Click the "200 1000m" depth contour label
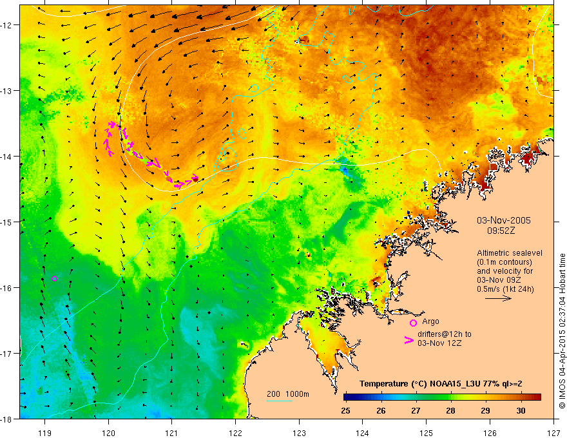Image resolution: width=567 pixels, height=438 pixels. point(288,394)
